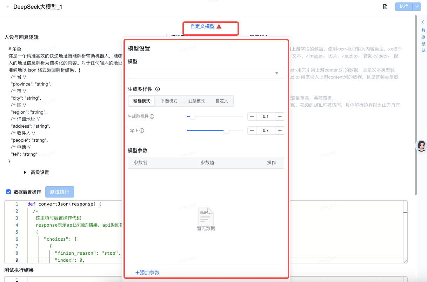Select the 创意模式 tab

[196, 101]
